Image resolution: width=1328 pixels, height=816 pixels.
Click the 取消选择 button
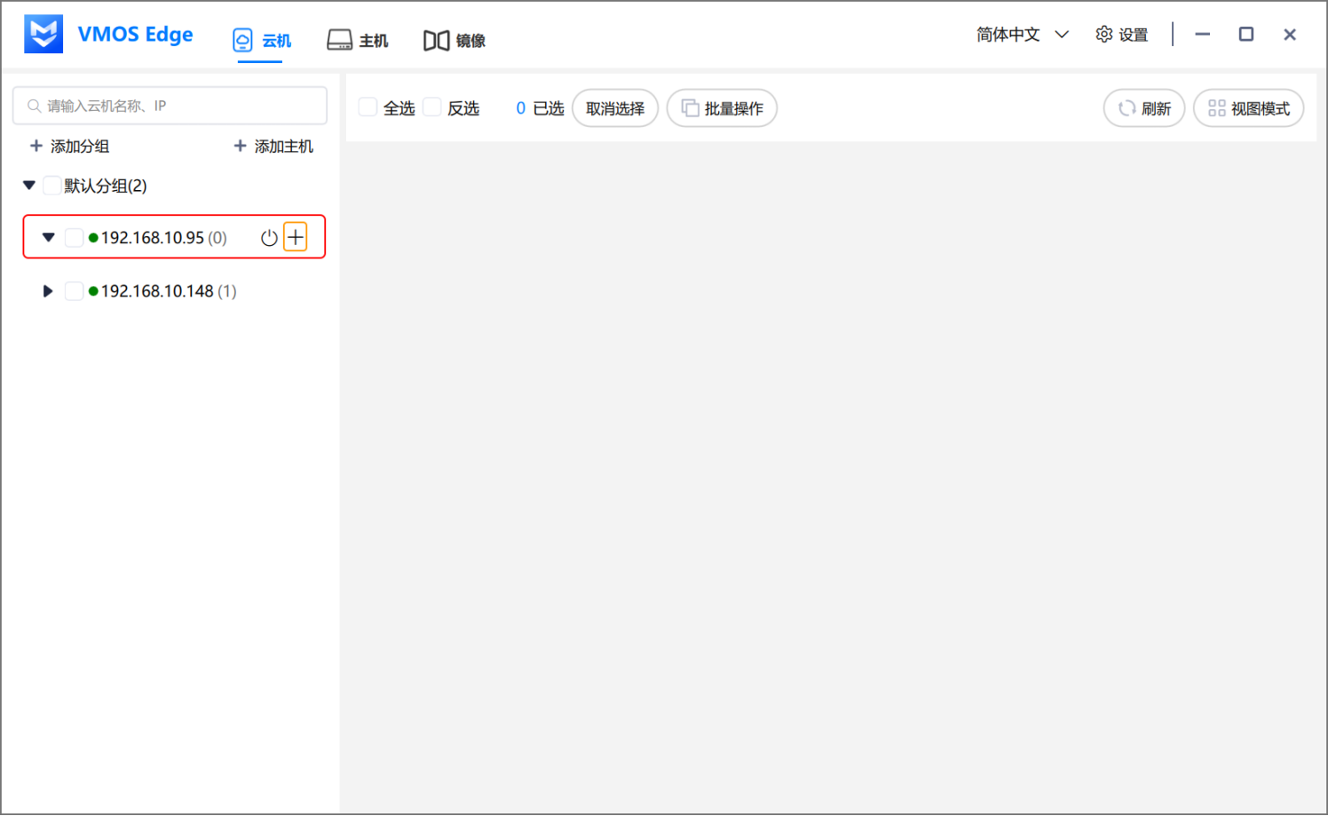coord(614,107)
